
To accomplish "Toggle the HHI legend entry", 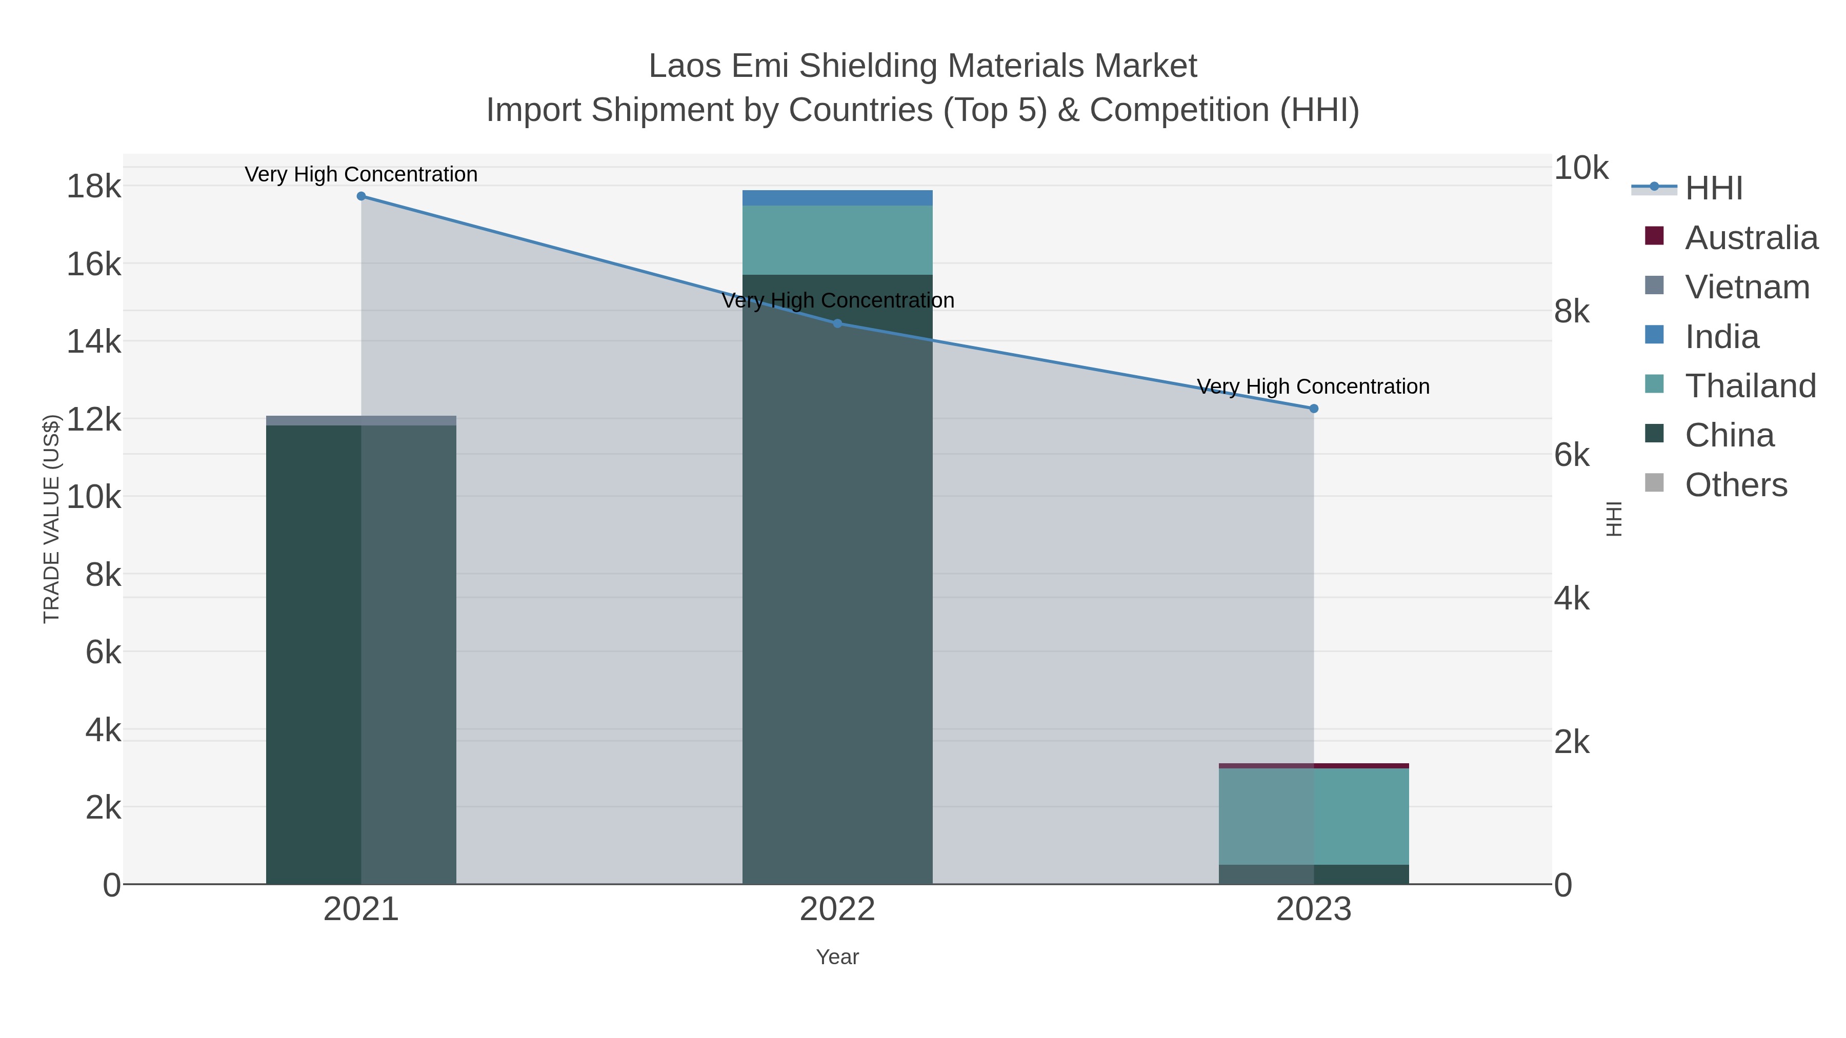I will click(1687, 189).
